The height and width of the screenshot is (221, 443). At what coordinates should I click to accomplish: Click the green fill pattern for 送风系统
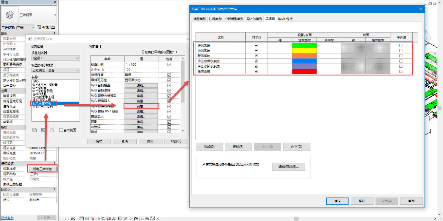305,45
